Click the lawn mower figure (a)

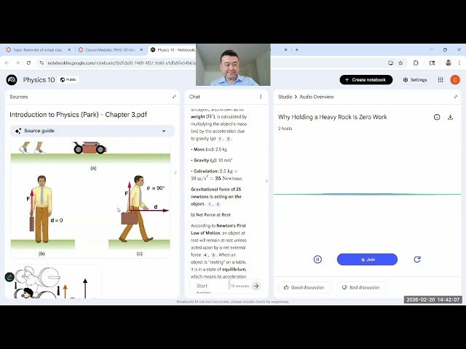point(90,148)
